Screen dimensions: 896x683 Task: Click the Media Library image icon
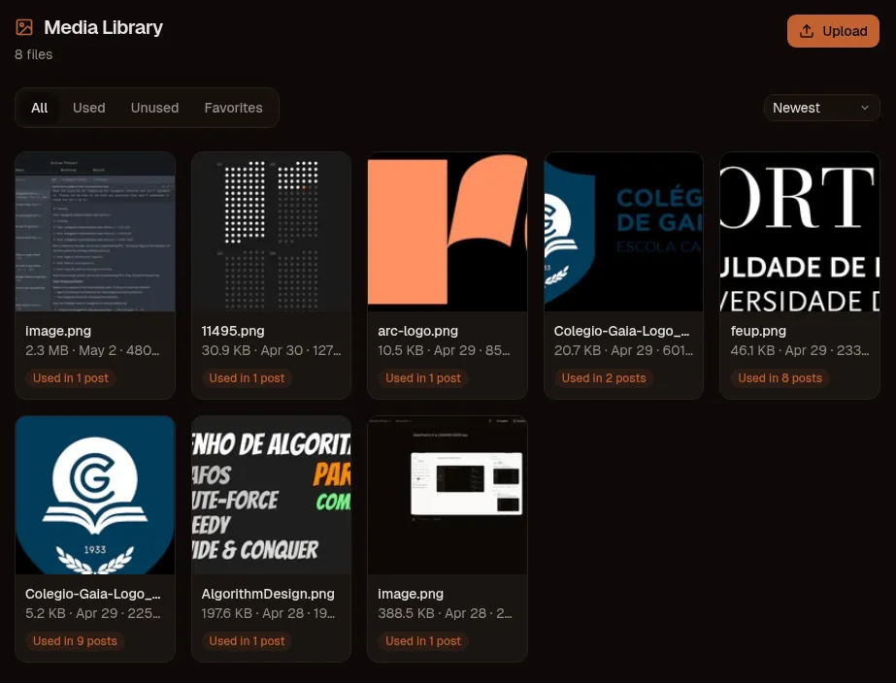coord(24,27)
